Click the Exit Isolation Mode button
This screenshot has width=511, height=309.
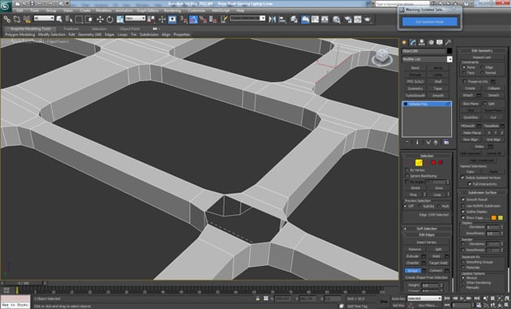click(x=430, y=22)
